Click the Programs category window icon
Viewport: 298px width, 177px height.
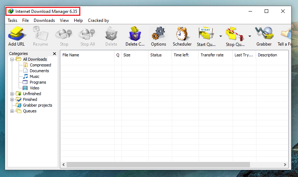point(25,82)
